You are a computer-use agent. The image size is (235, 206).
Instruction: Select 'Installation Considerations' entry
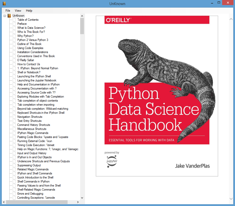click(33, 52)
